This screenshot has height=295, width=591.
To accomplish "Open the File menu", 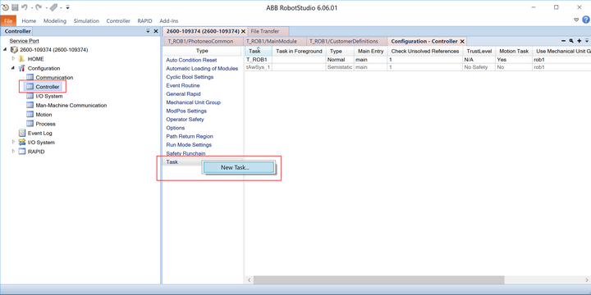I will coord(8,21).
